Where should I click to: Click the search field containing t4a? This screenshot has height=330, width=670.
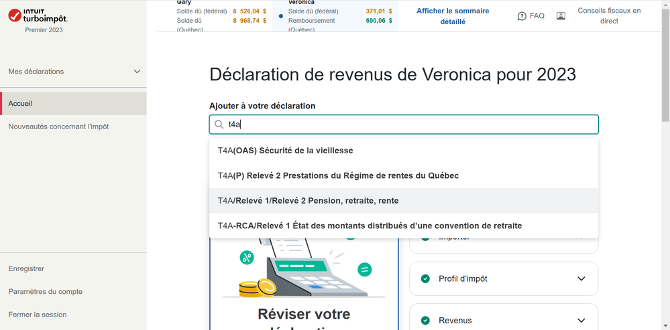pyautogui.click(x=404, y=125)
